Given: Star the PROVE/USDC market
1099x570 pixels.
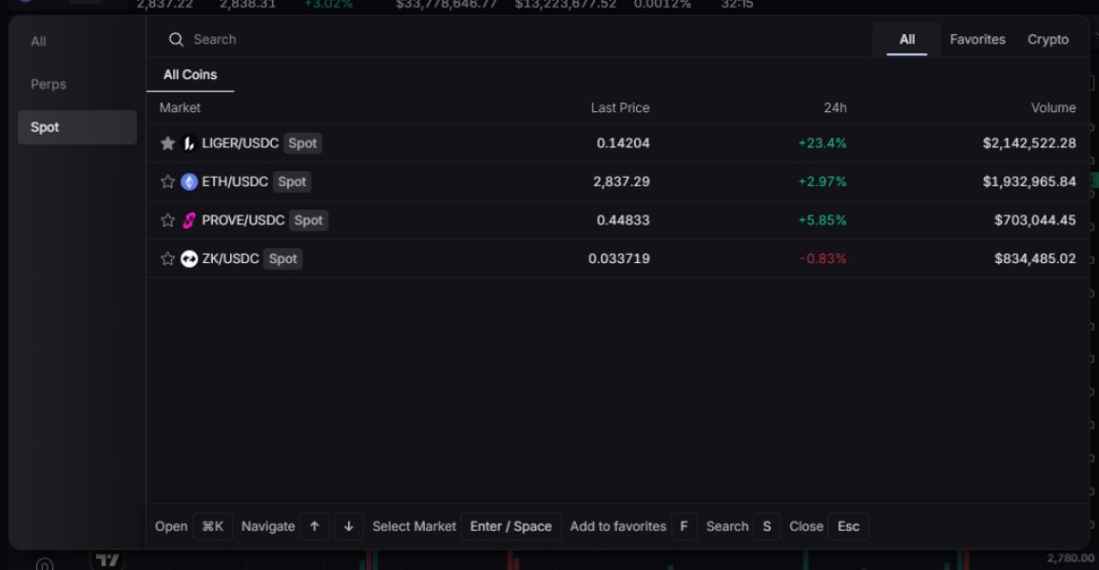Looking at the screenshot, I should 167,220.
